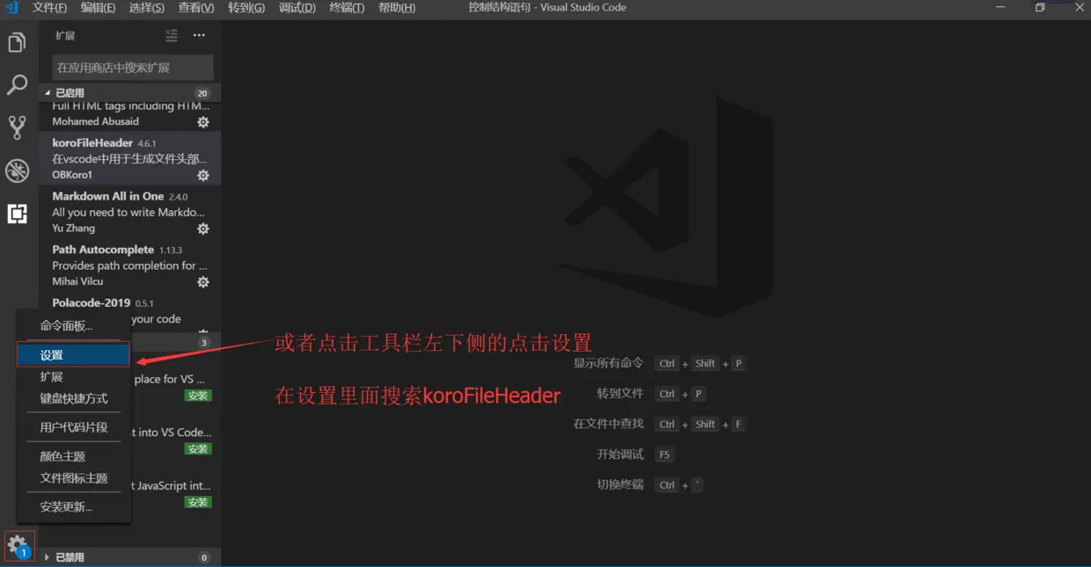1091x567 pixels.
Task: Select the koroFileHeader extension entry
Action: (129, 158)
